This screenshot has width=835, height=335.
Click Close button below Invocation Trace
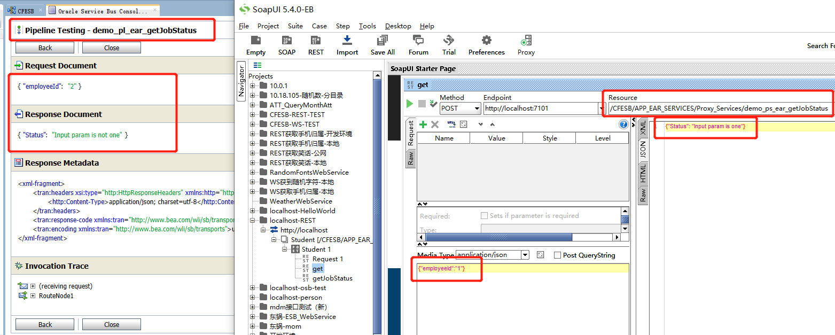click(112, 324)
